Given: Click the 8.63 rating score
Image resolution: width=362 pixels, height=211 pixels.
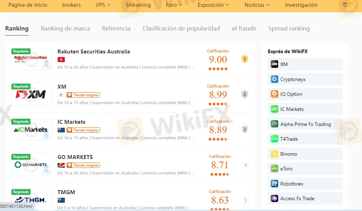Looking at the screenshot, I should click(220, 200).
